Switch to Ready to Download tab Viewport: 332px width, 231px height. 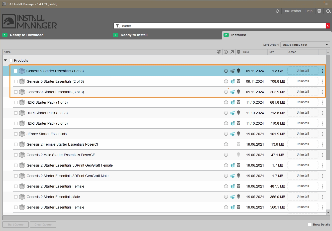[x=27, y=35]
